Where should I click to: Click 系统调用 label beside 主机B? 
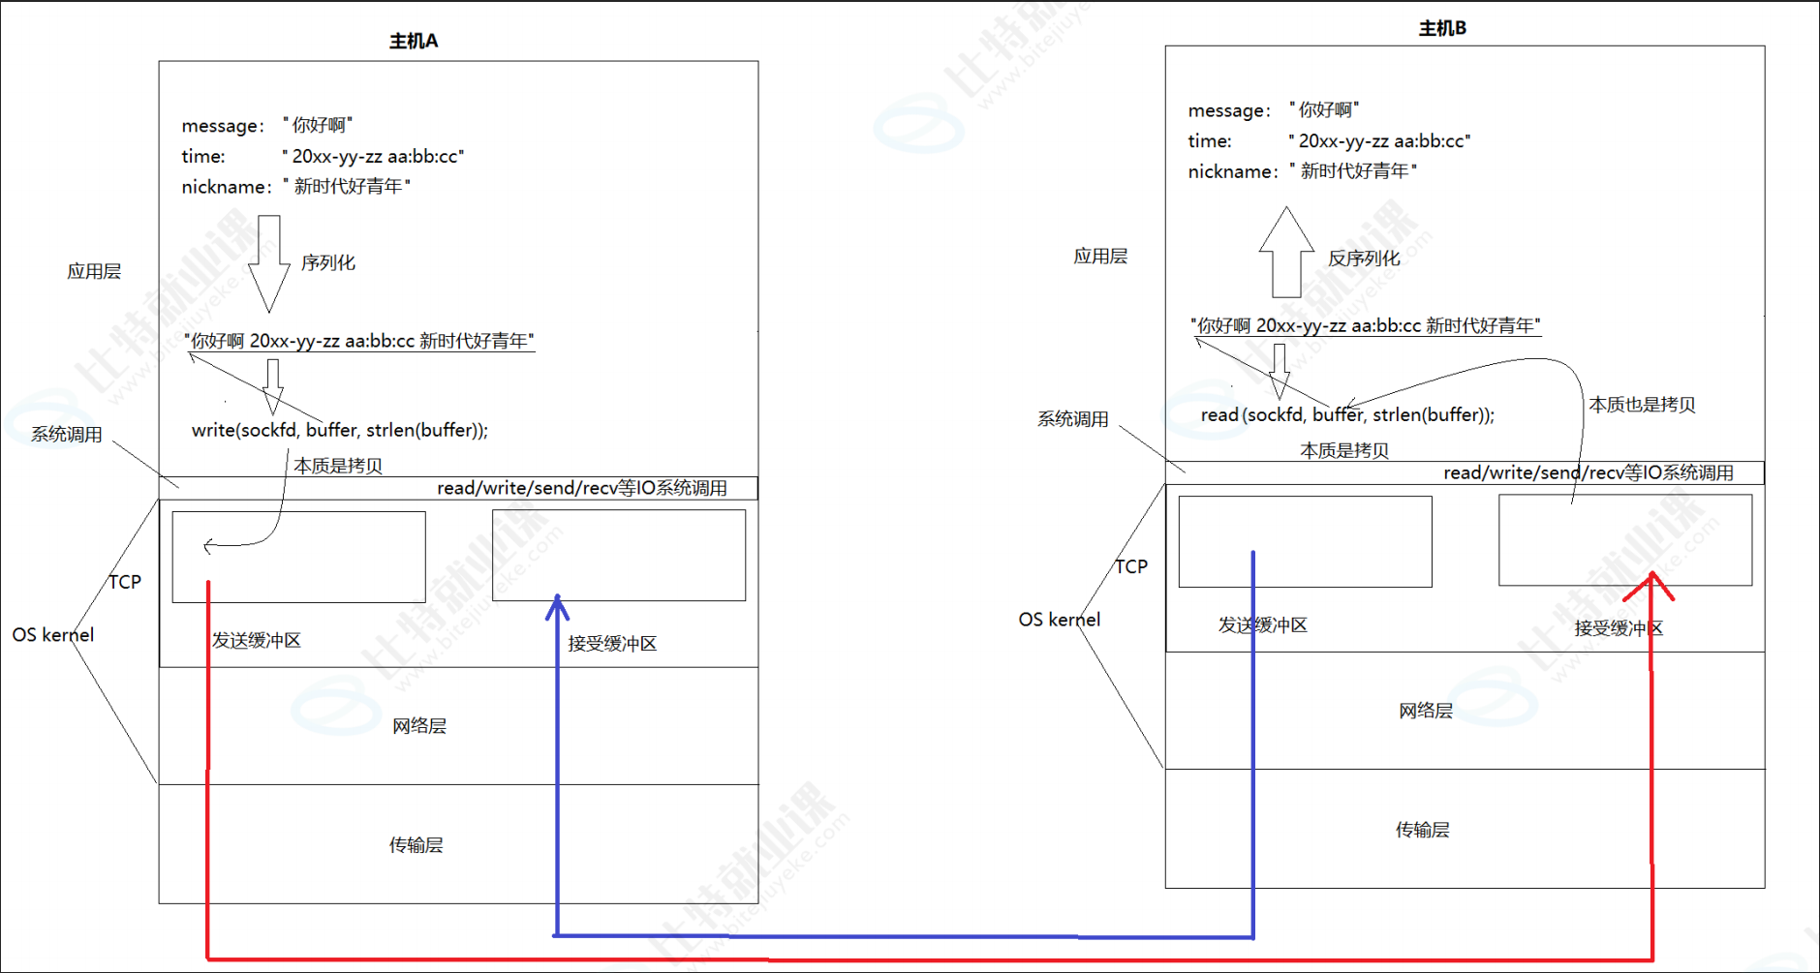click(1072, 419)
